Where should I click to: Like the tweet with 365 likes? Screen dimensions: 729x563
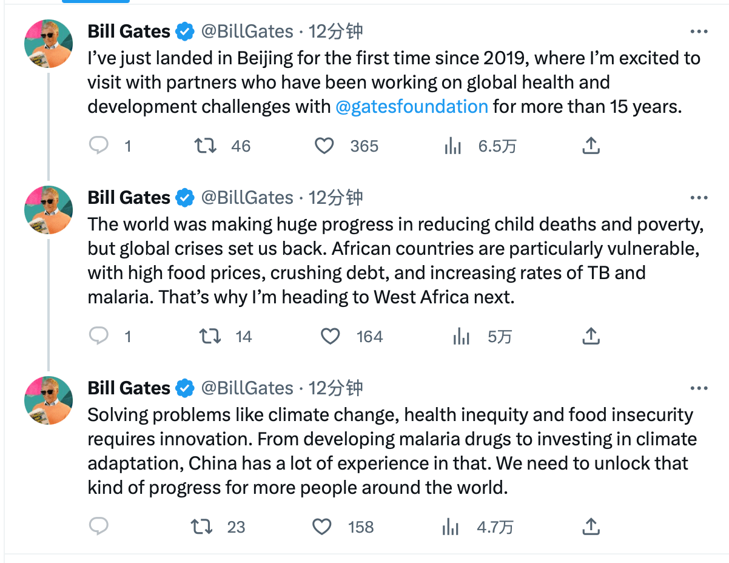point(324,146)
